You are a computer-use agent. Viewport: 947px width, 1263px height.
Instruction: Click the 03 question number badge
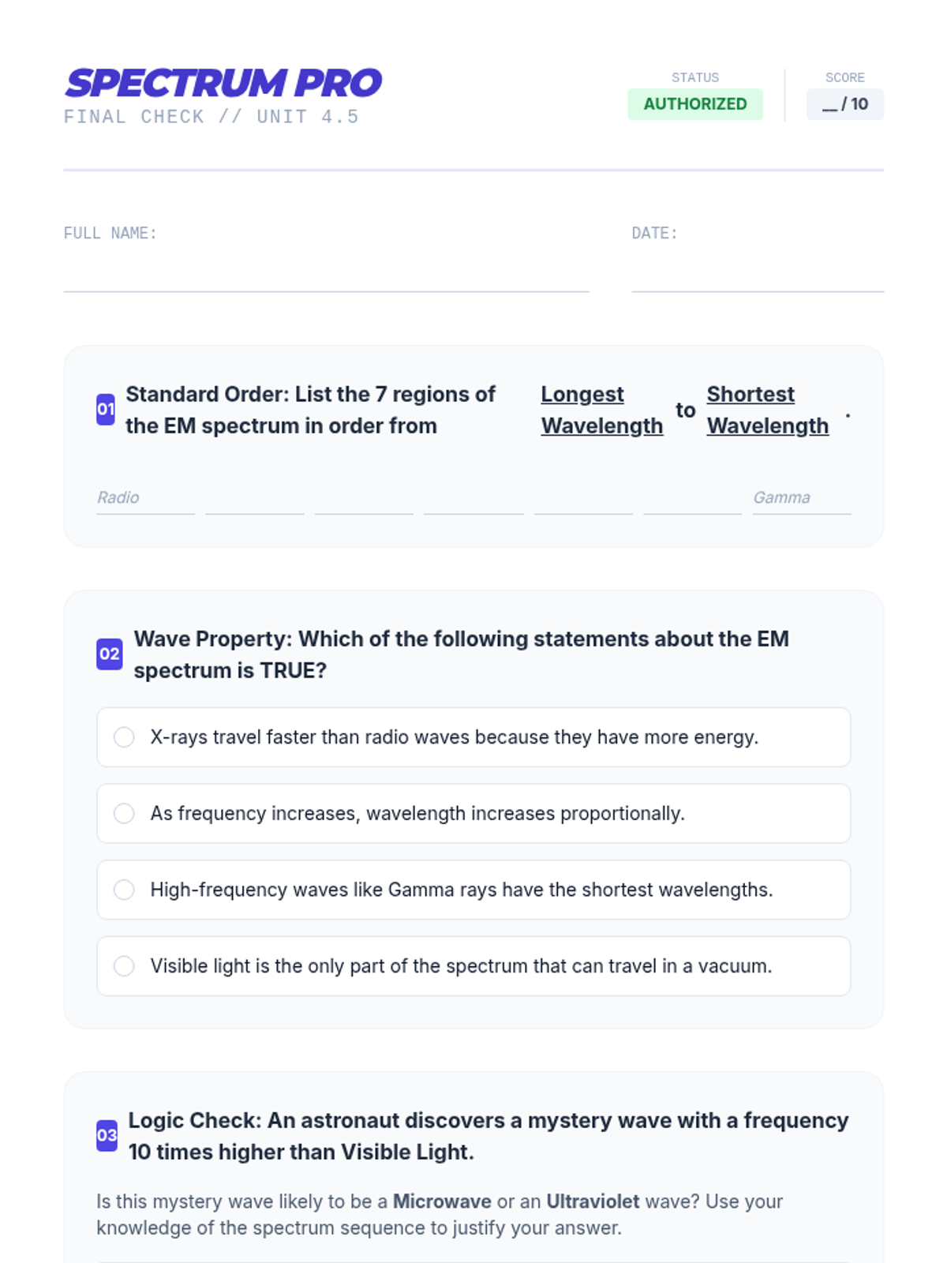pyautogui.click(x=107, y=1136)
